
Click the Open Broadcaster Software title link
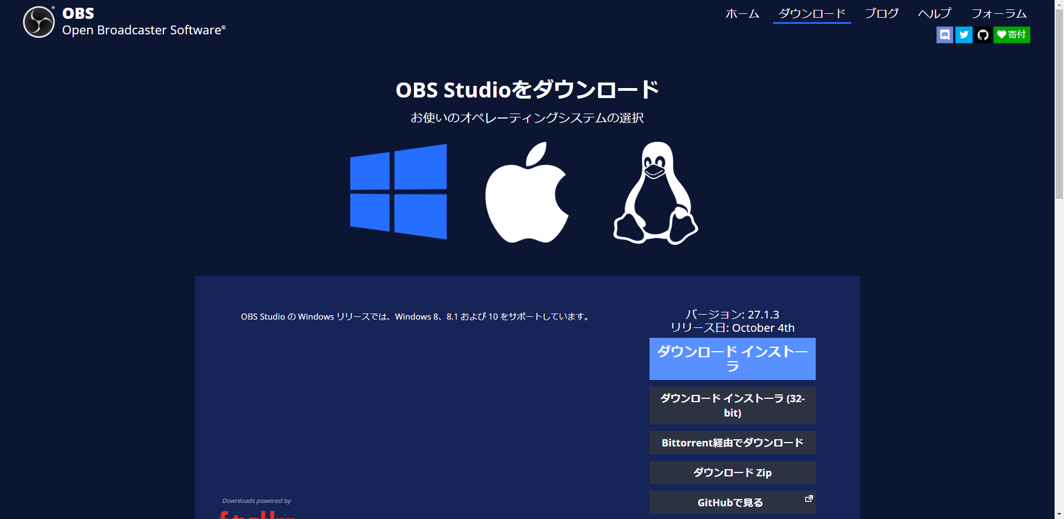point(144,30)
